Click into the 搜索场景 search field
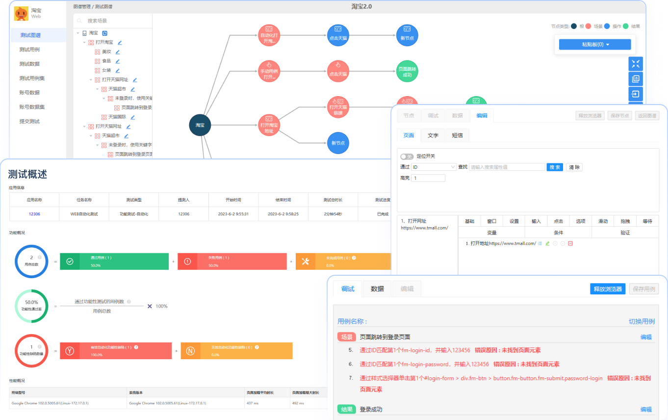The height and width of the screenshot is (420, 668). click(112, 21)
